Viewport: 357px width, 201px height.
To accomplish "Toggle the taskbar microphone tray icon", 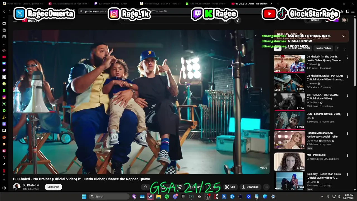I will pos(328,197).
